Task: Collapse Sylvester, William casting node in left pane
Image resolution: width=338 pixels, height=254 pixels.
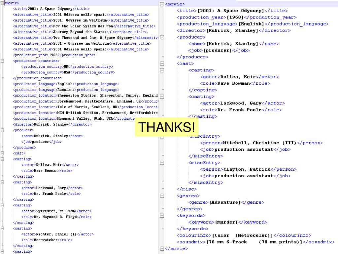Action: click(x=2, y=205)
